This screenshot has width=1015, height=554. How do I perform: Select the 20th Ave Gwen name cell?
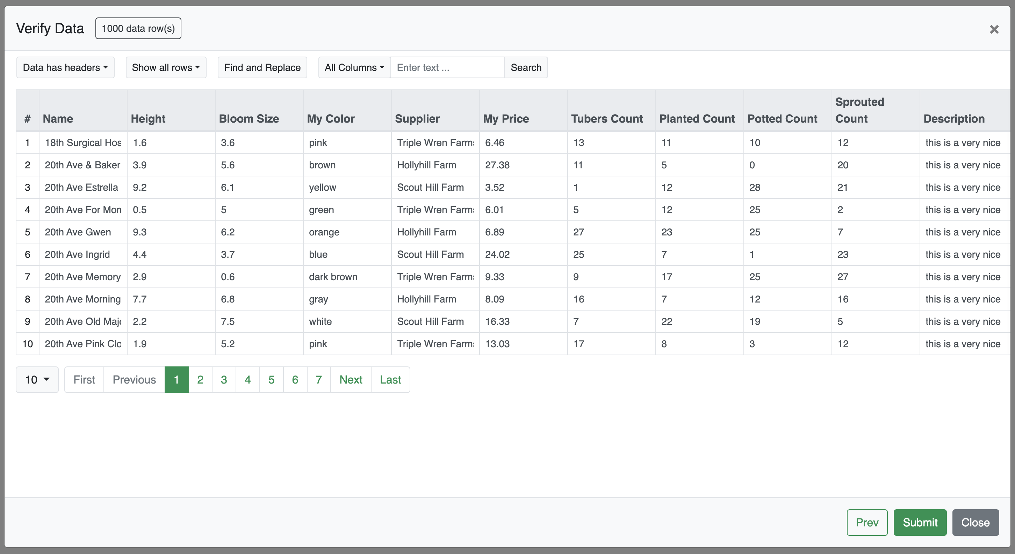(78, 232)
